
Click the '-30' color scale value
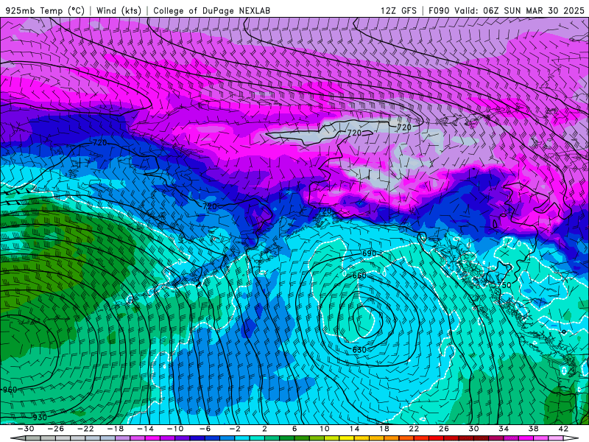[x=26, y=429]
